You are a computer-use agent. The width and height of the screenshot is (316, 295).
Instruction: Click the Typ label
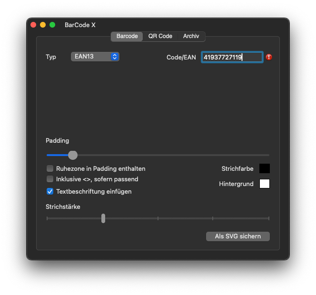point(51,57)
